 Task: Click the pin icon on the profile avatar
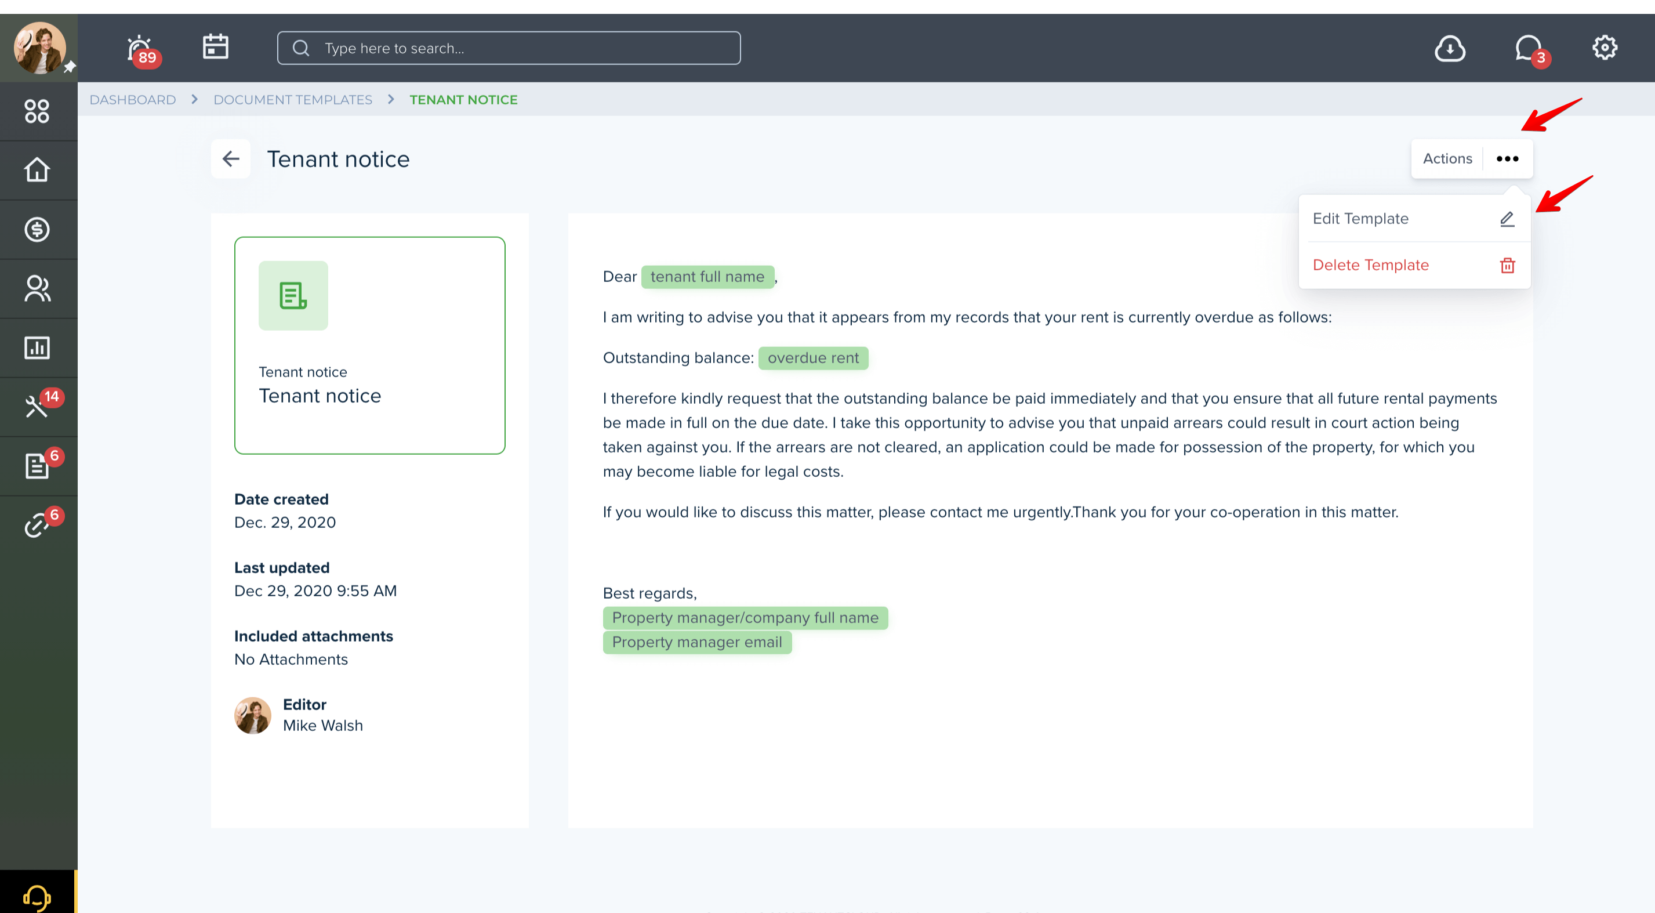pyautogui.click(x=70, y=67)
